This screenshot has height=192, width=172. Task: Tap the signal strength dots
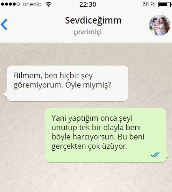[11, 4]
